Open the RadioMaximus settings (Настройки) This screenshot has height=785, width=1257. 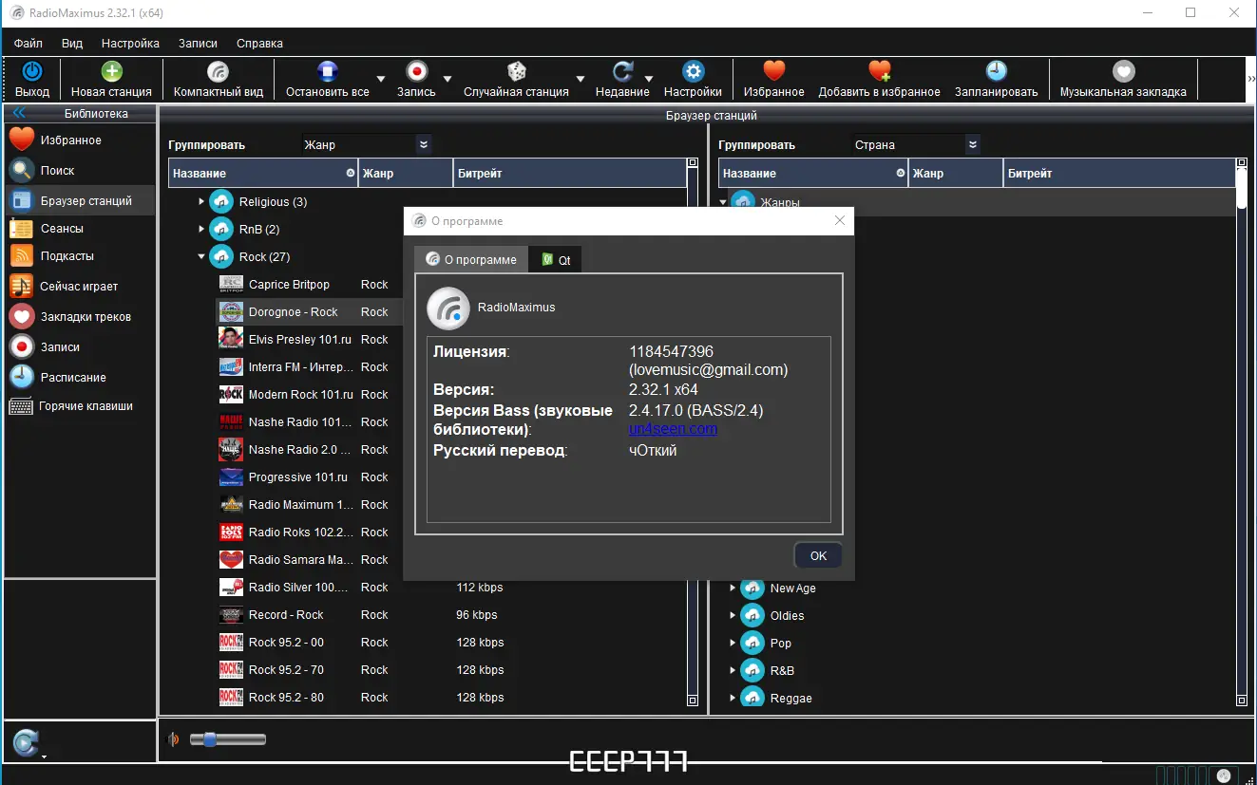(x=693, y=79)
